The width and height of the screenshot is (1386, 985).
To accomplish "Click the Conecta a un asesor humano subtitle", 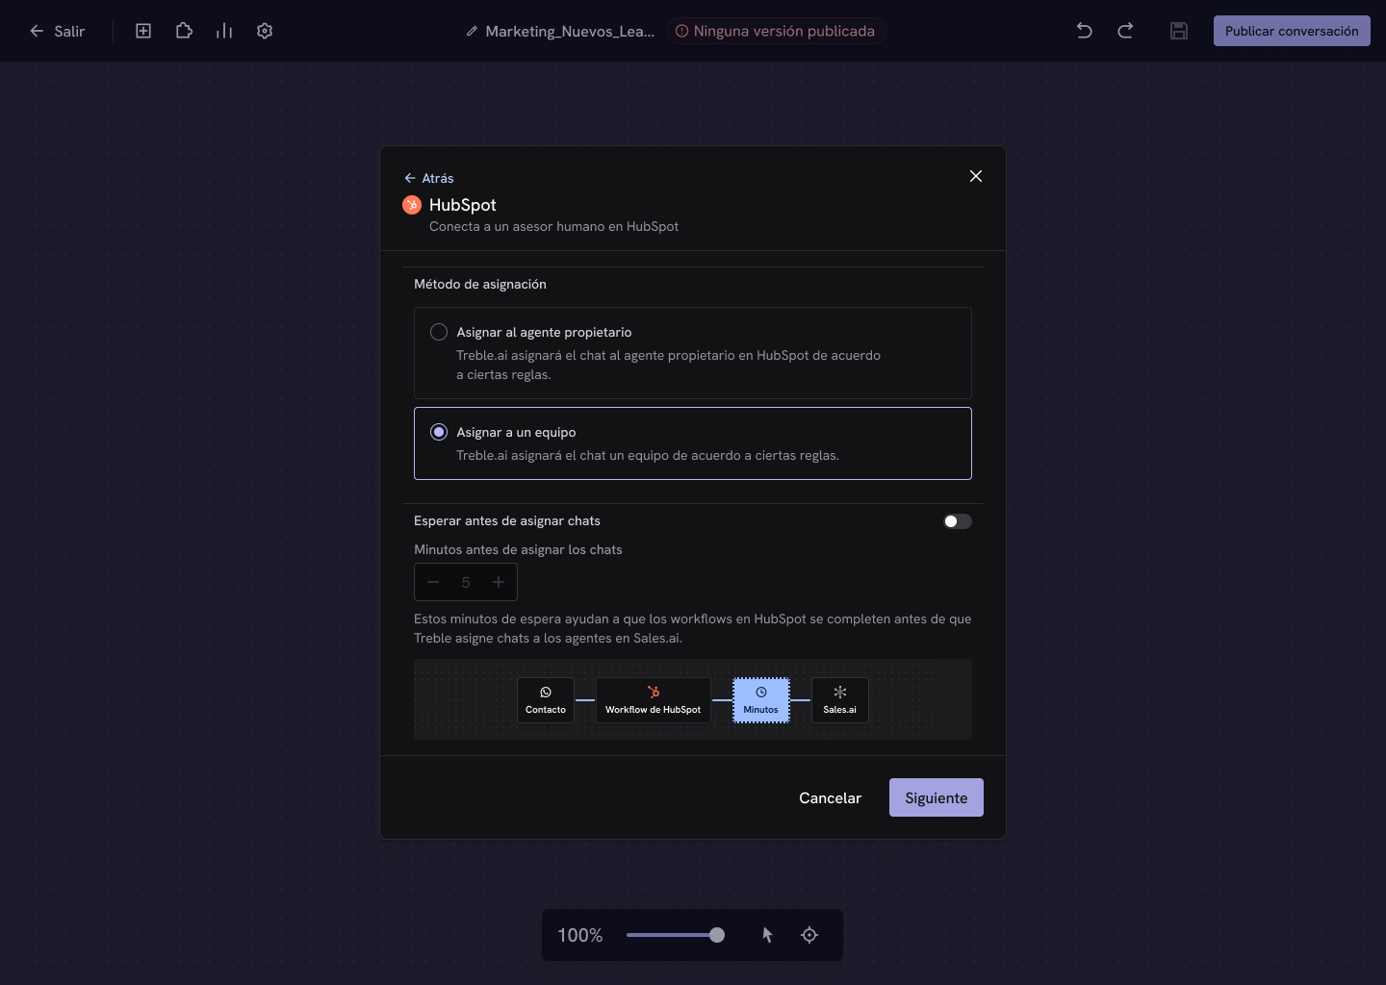I will pyautogui.click(x=553, y=227).
